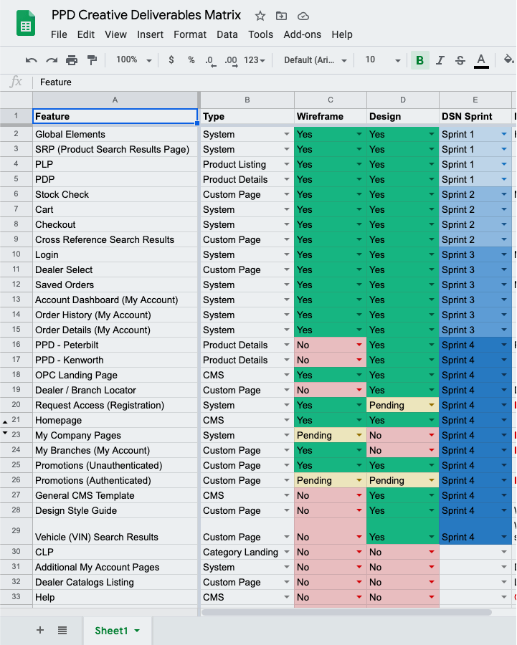Viewport: 517px width, 645px height.
Task: Open empty DSN Sprint dropdown for CLP row
Action: pyautogui.click(x=504, y=552)
